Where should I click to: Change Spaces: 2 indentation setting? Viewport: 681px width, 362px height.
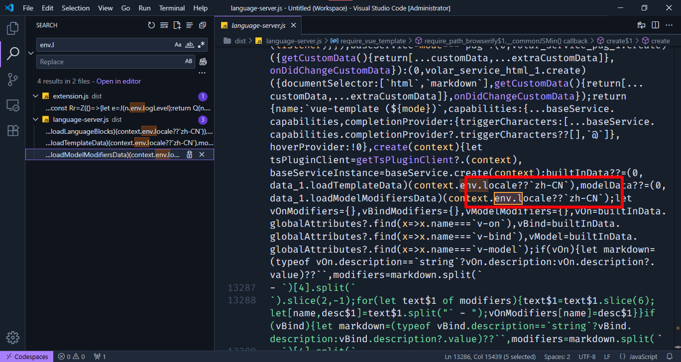557,357
